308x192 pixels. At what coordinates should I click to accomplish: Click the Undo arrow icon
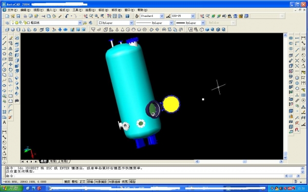67,16
